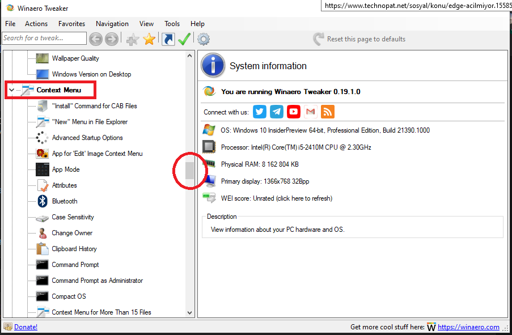
Task: Select Windows Version on Desktop item
Action: [x=91, y=74]
